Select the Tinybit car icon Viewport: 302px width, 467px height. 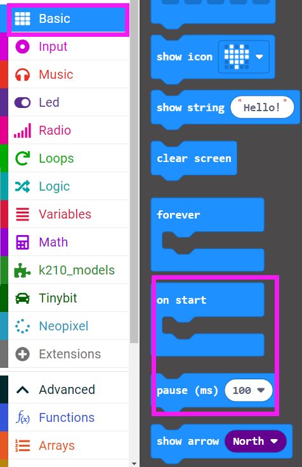[x=22, y=298]
